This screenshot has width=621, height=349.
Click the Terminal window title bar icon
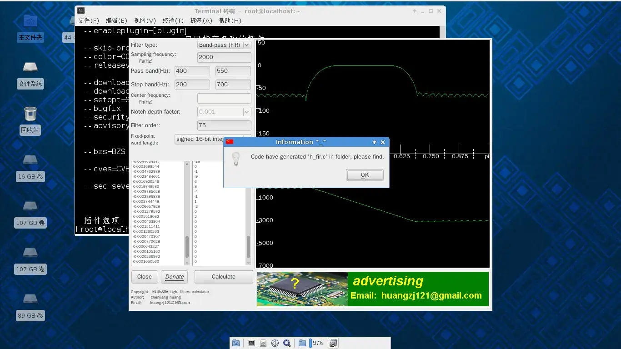tap(80, 11)
